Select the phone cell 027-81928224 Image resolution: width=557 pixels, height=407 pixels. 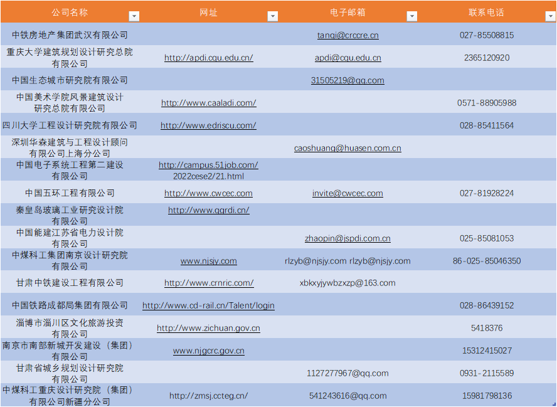pyautogui.click(x=486, y=193)
